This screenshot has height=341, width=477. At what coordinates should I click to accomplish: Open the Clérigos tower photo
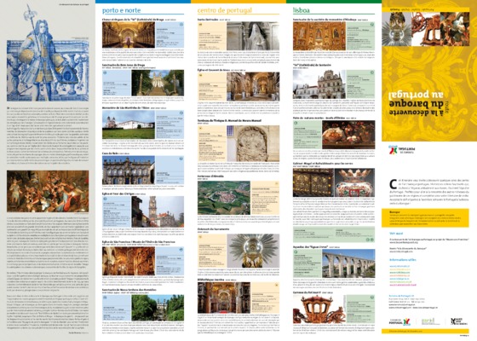coord(158,211)
